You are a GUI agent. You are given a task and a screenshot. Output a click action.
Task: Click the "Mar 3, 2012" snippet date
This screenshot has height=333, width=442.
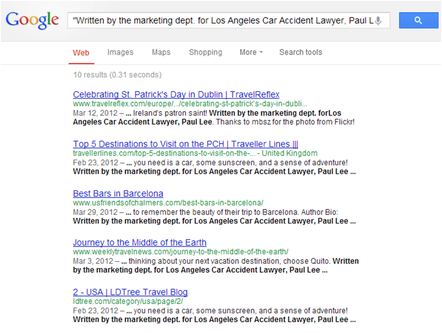tap(93, 261)
